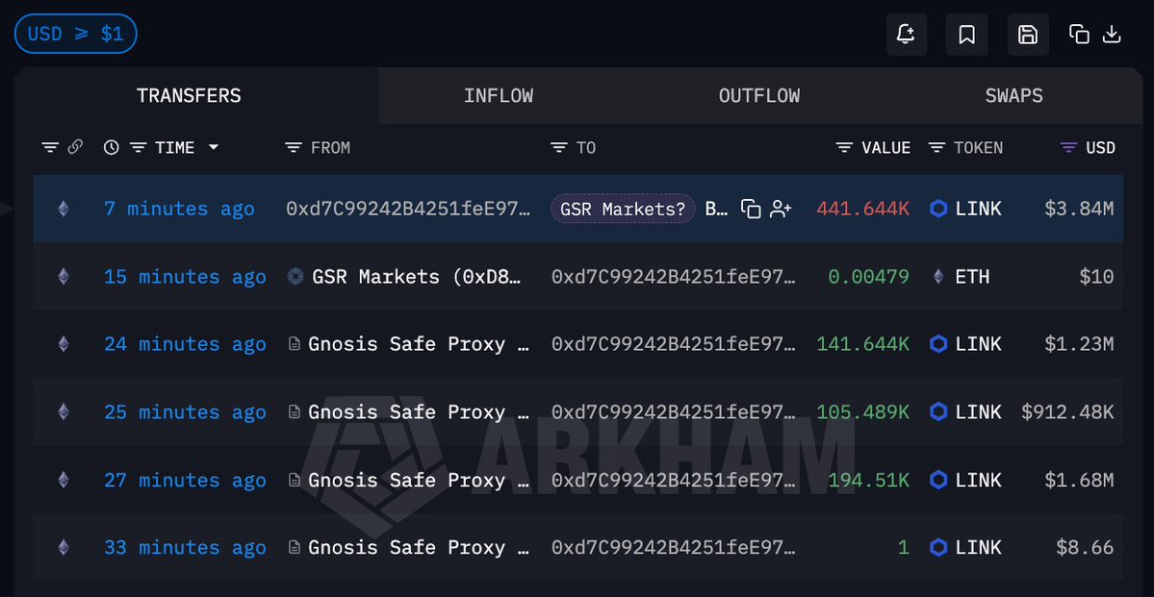This screenshot has height=597, width=1154.
Task: Open the INFLOW tab
Action: tap(499, 95)
